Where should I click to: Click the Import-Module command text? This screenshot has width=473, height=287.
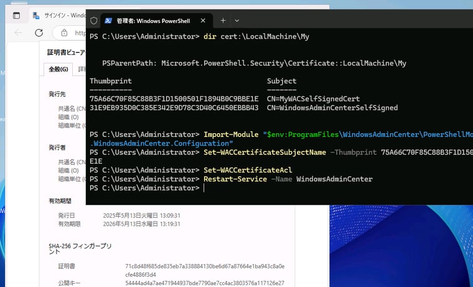point(231,134)
